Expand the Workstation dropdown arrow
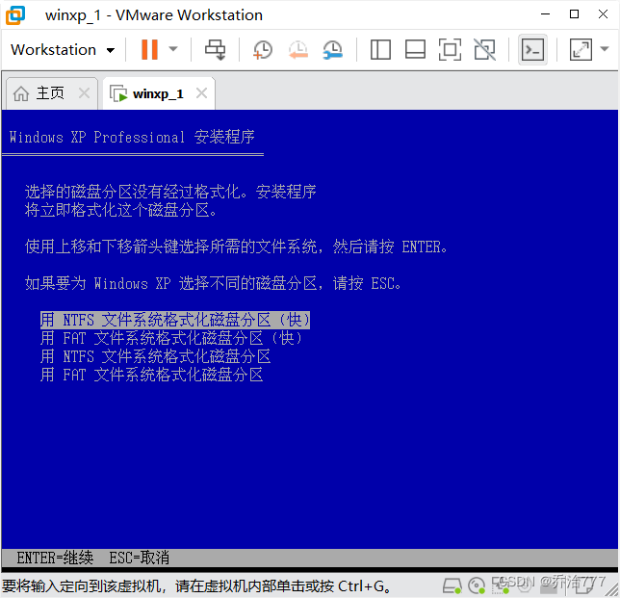 pyautogui.click(x=111, y=50)
